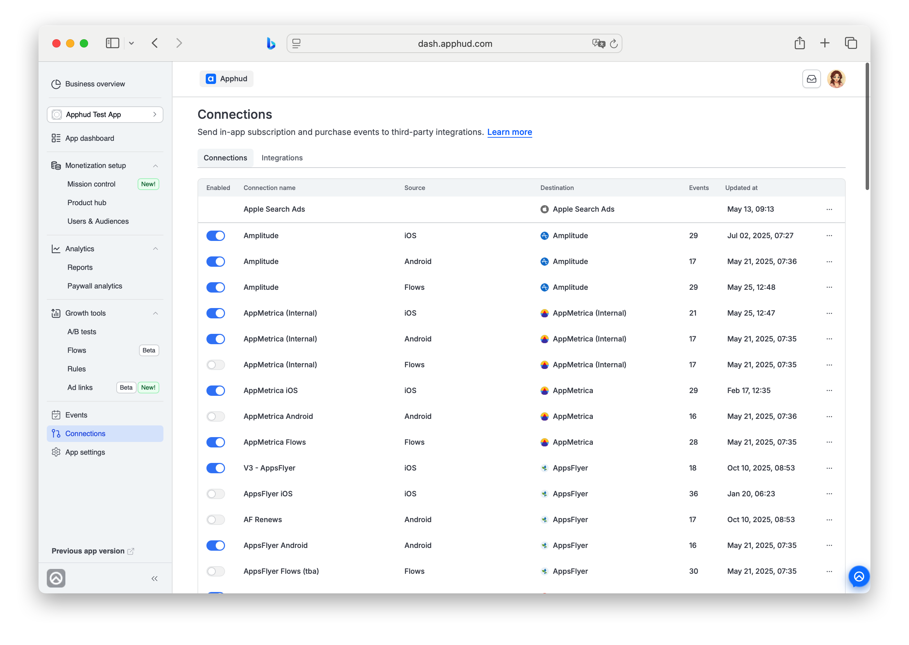Click the browser forward arrow
The width and height of the screenshot is (909, 645).
coord(179,43)
